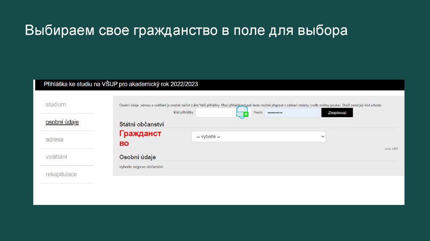Viewport: 430px width, 241px height.
Task: Open the '-- vyberte --' citizenship dropdown
Action: point(259,136)
